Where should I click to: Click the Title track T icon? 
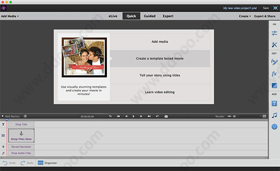[3, 124]
